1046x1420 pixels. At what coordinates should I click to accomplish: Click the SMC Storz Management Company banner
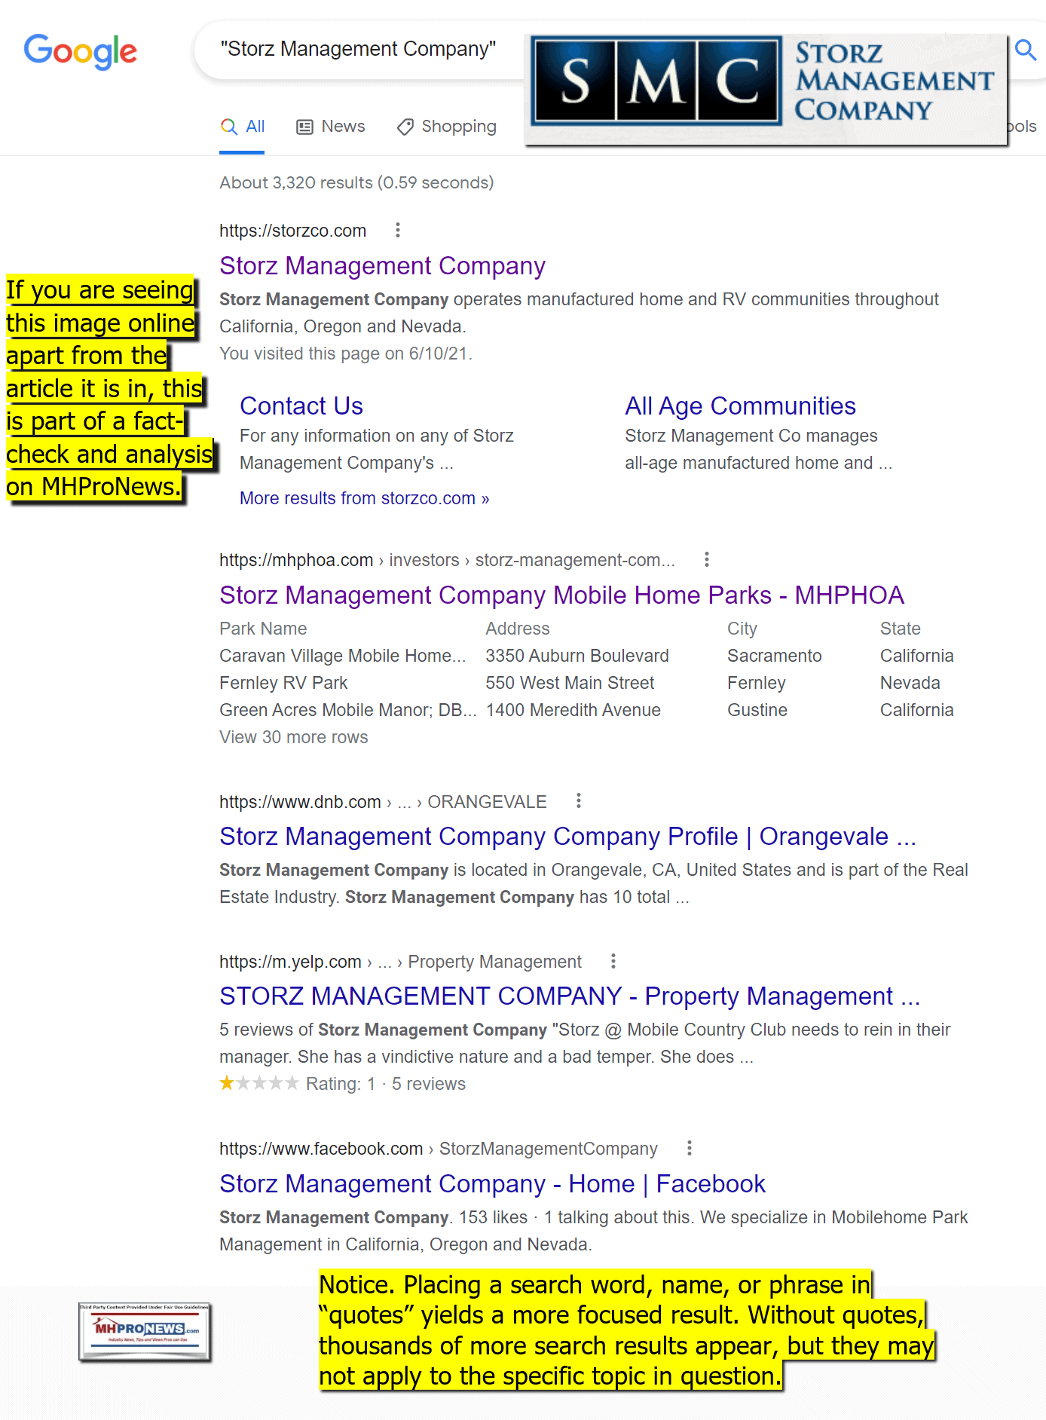click(x=766, y=89)
